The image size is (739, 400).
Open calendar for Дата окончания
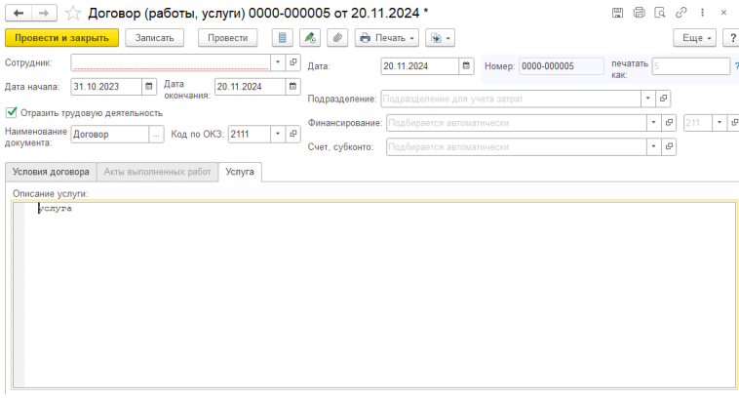[291, 86]
